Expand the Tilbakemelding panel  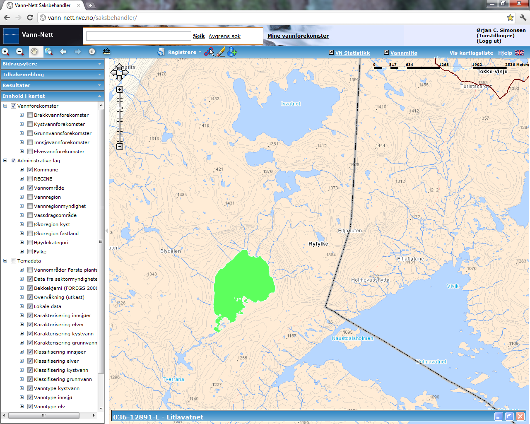point(52,75)
